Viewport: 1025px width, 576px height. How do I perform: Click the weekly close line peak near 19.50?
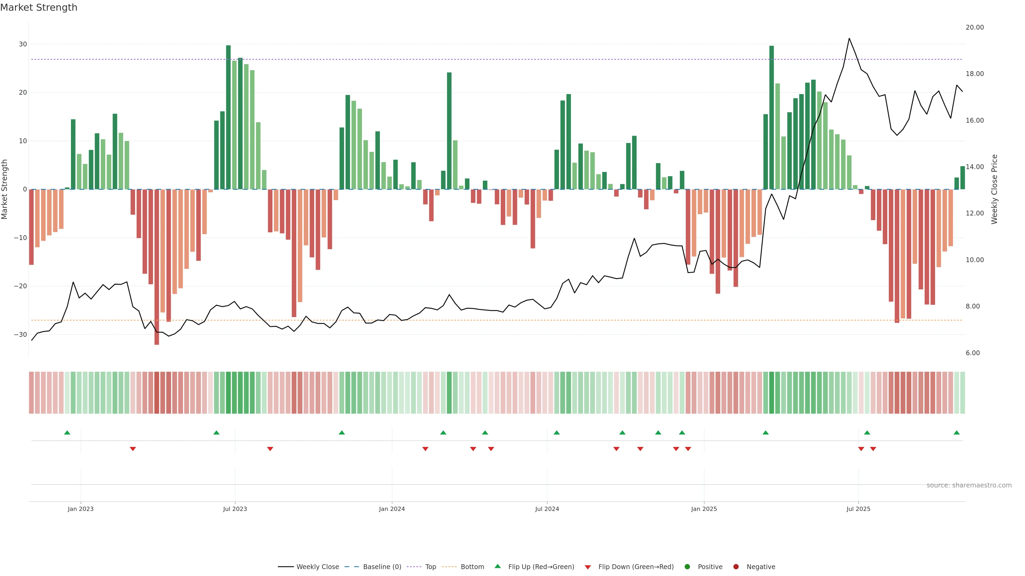[849, 39]
